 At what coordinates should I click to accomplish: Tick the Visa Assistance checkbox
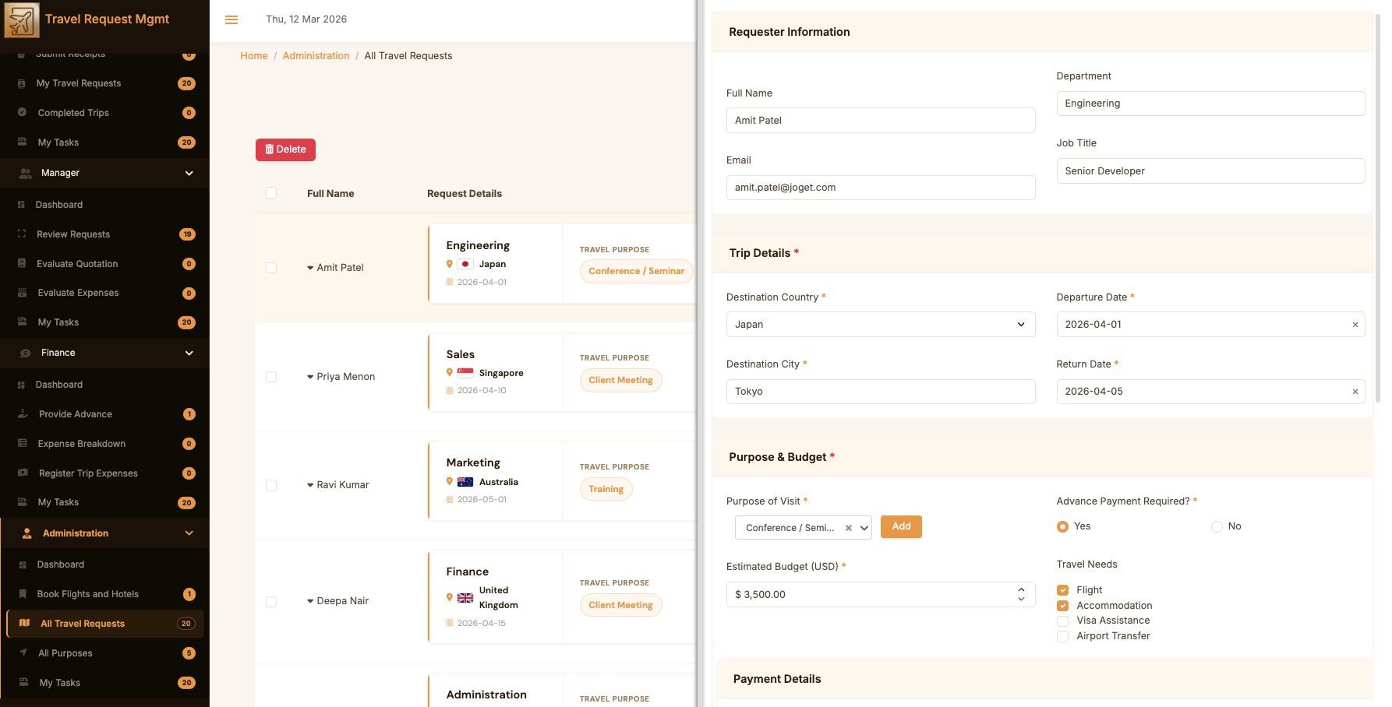[1062, 621]
